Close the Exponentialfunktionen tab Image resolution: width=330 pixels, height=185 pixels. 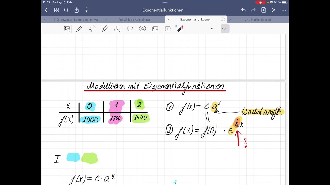[x=168, y=20]
